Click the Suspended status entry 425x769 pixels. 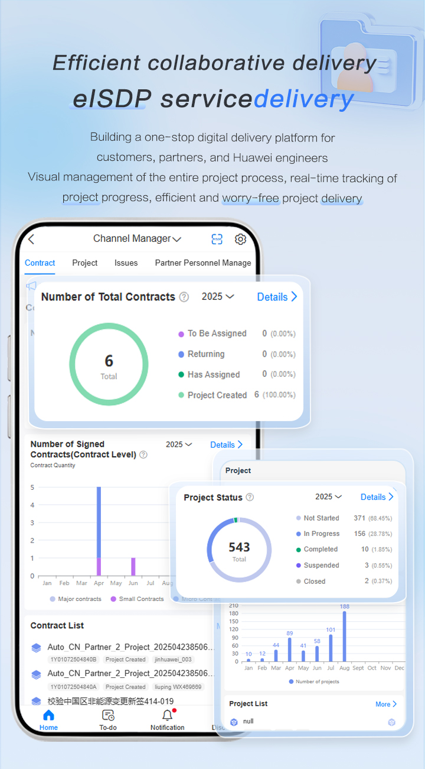click(344, 566)
